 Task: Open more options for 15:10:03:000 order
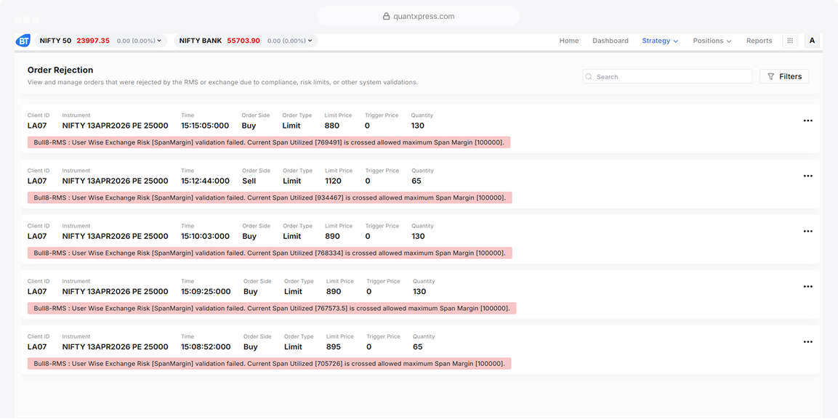click(808, 231)
